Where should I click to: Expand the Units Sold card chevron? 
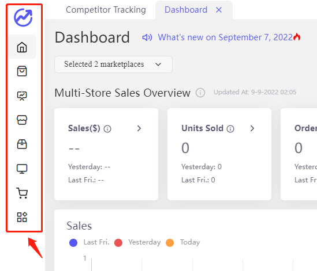(252, 128)
